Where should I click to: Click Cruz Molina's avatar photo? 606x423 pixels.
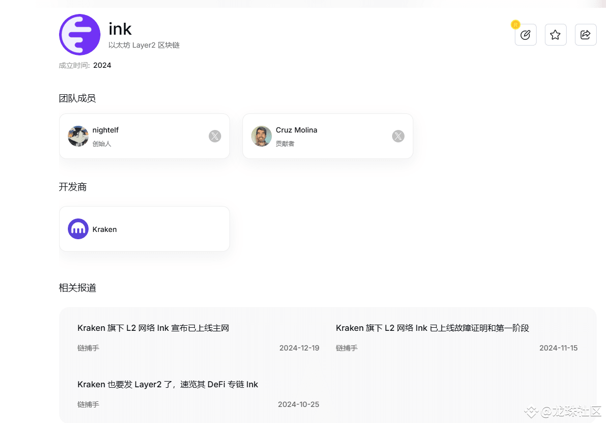click(x=261, y=136)
